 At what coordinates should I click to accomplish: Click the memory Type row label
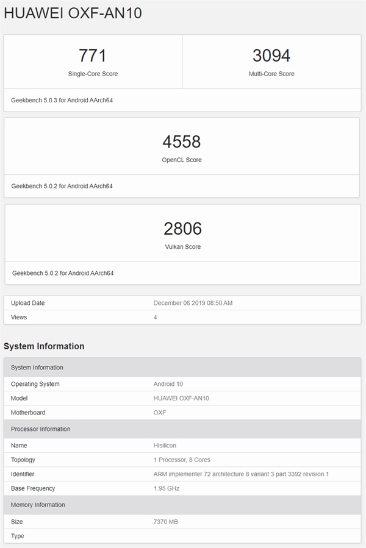pyautogui.click(x=18, y=536)
